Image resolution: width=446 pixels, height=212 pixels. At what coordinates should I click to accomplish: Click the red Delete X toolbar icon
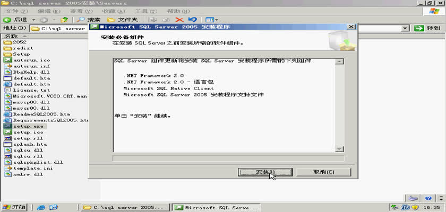click(179, 20)
